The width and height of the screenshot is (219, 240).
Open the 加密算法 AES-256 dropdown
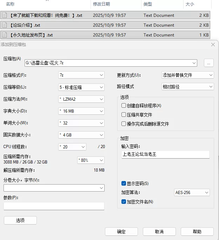pos(192,193)
